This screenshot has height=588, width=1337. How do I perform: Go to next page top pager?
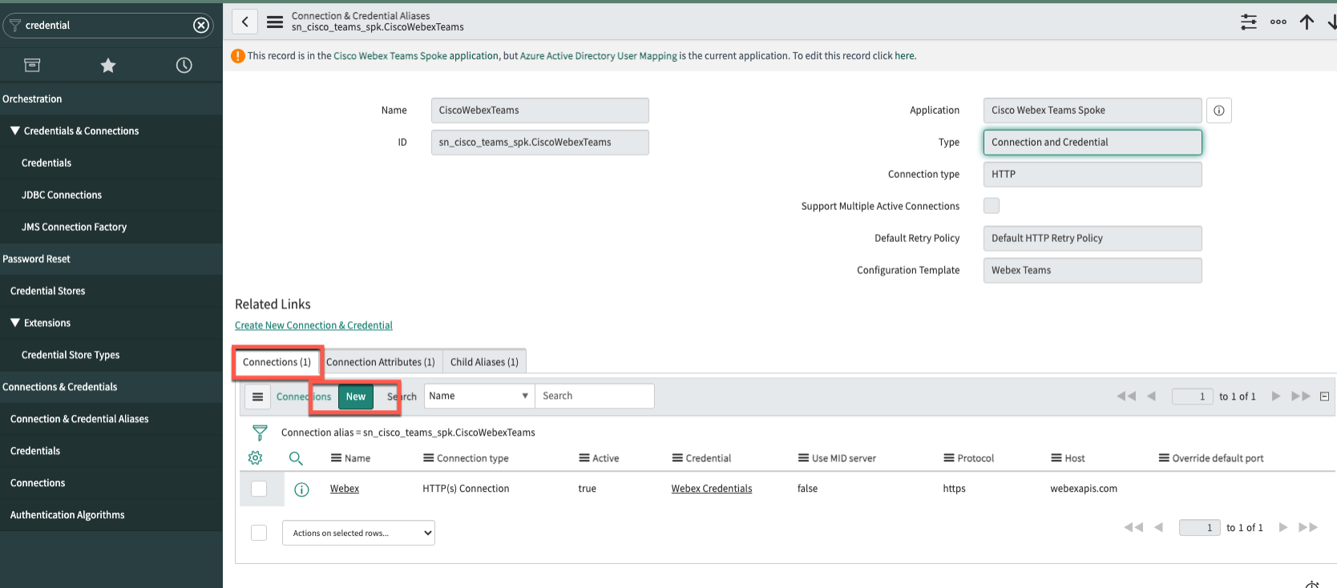1276,397
